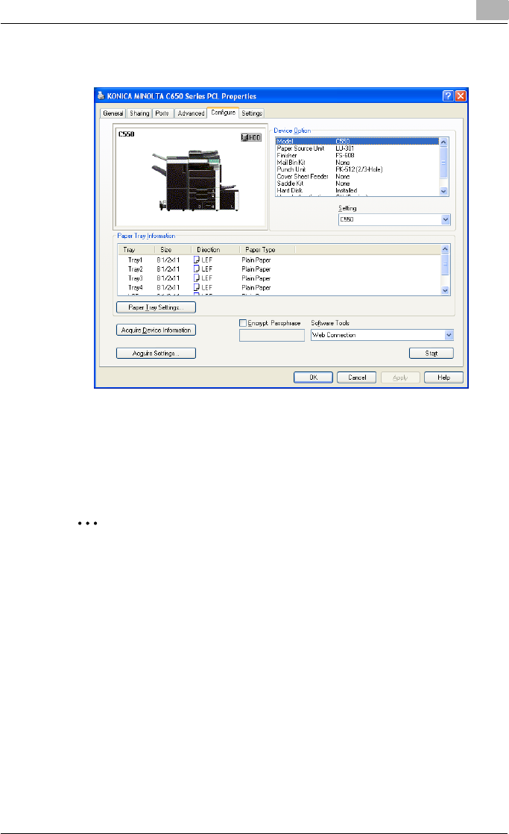
Task: Switch to the Sharing tab
Action: pyautogui.click(x=140, y=113)
